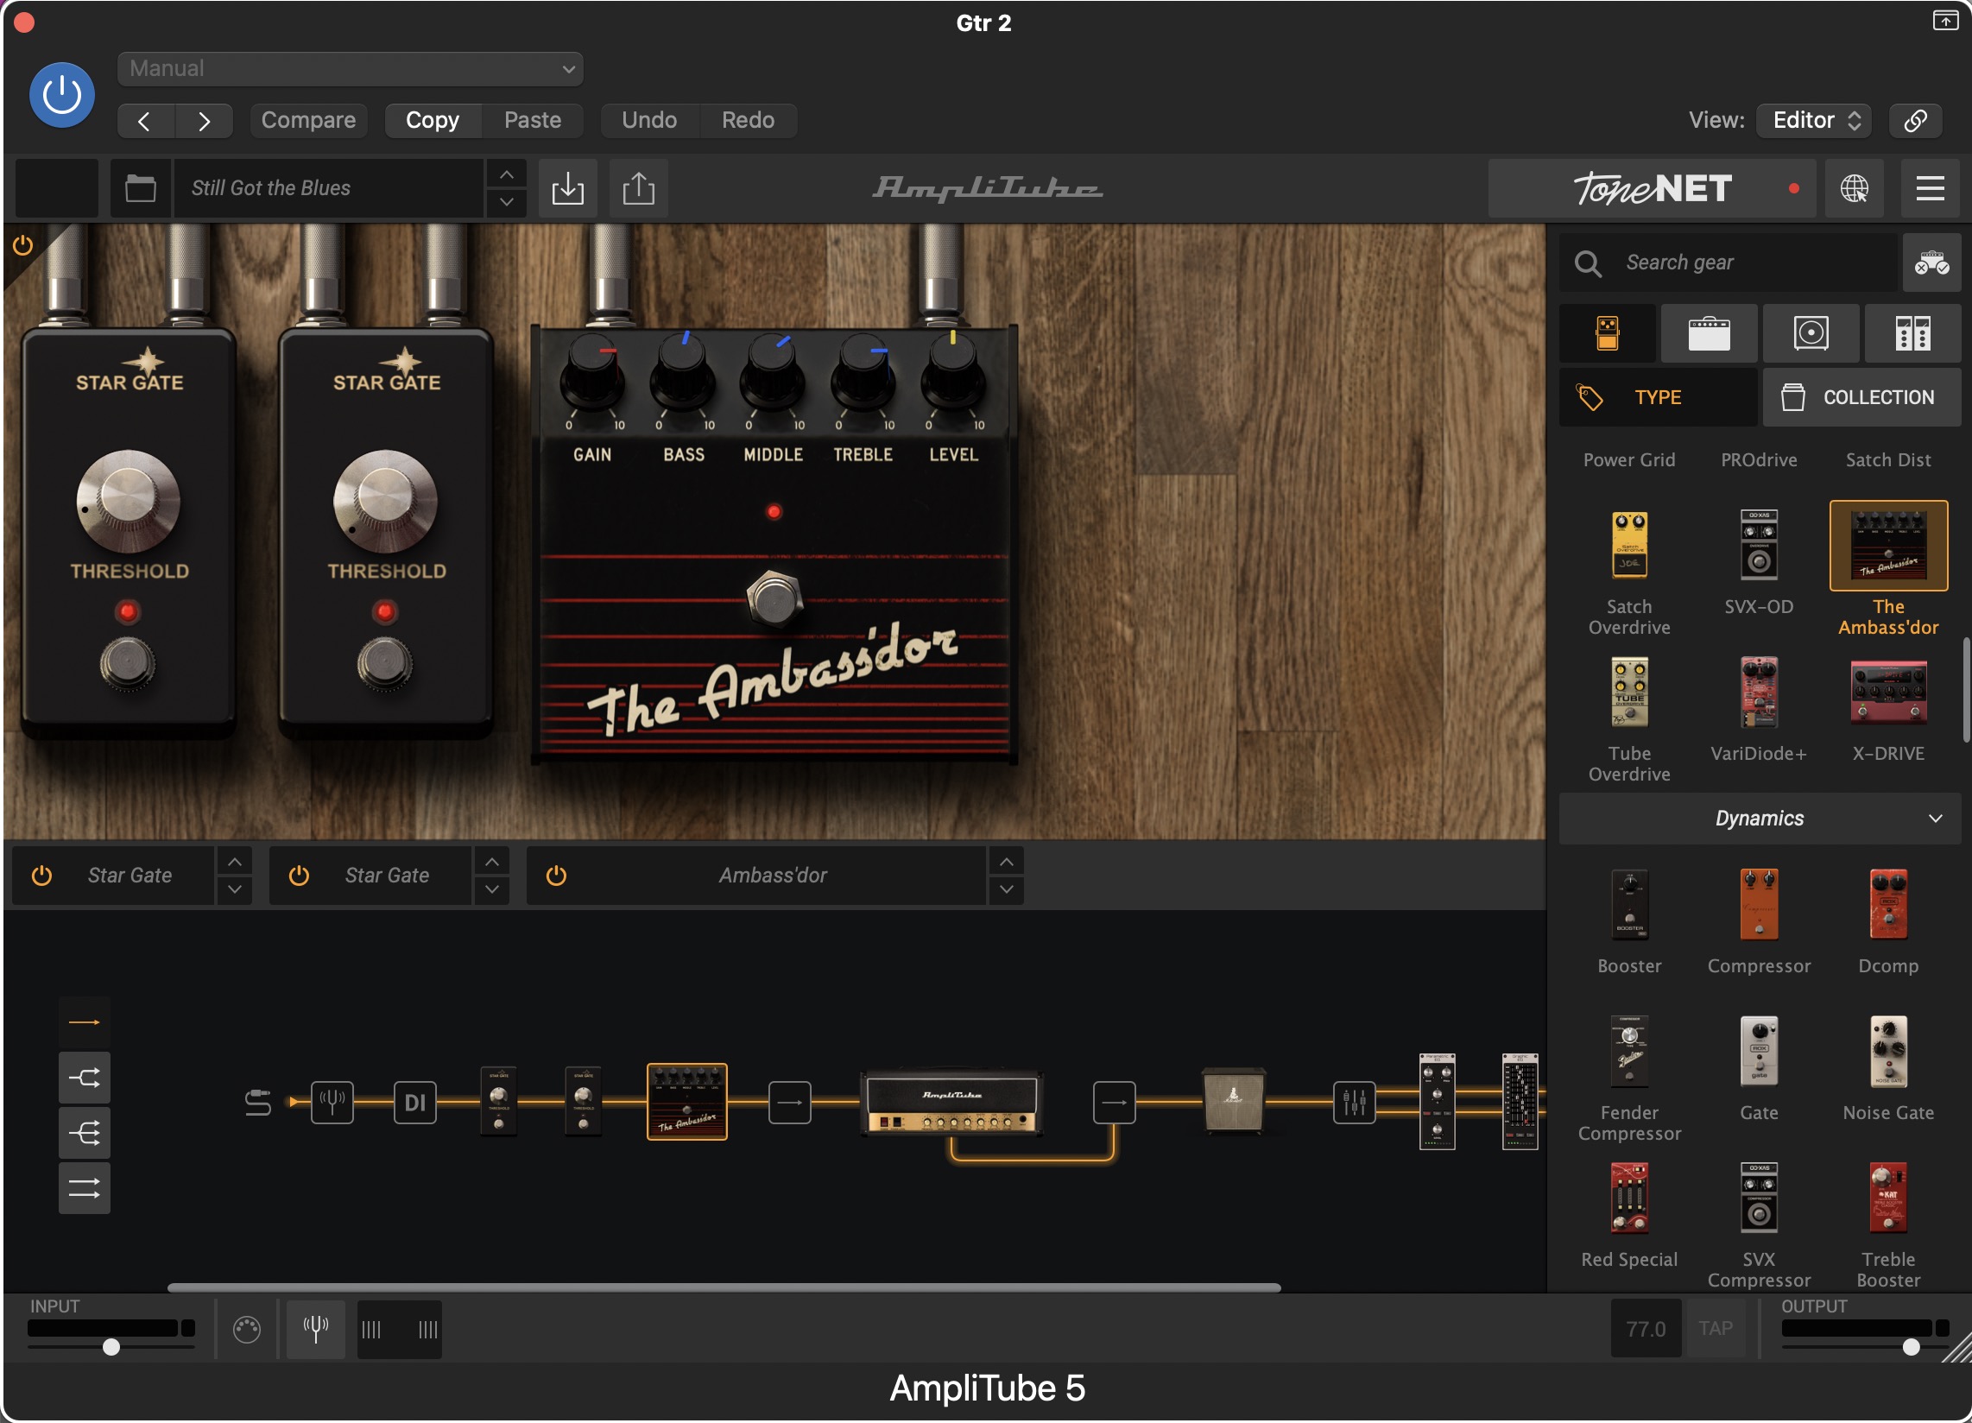Select the SVX-OD pedal in gear list
This screenshot has width=1972, height=1423.
click(1758, 547)
